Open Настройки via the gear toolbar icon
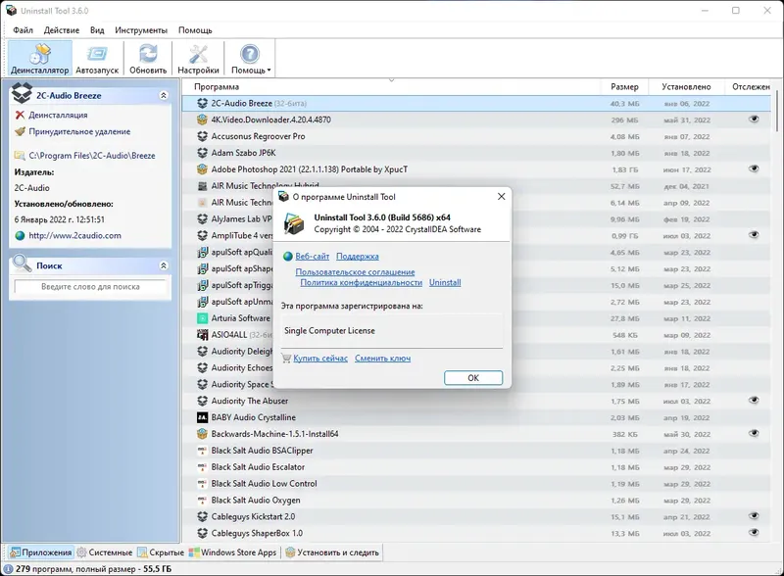The image size is (784, 576). pos(199,57)
